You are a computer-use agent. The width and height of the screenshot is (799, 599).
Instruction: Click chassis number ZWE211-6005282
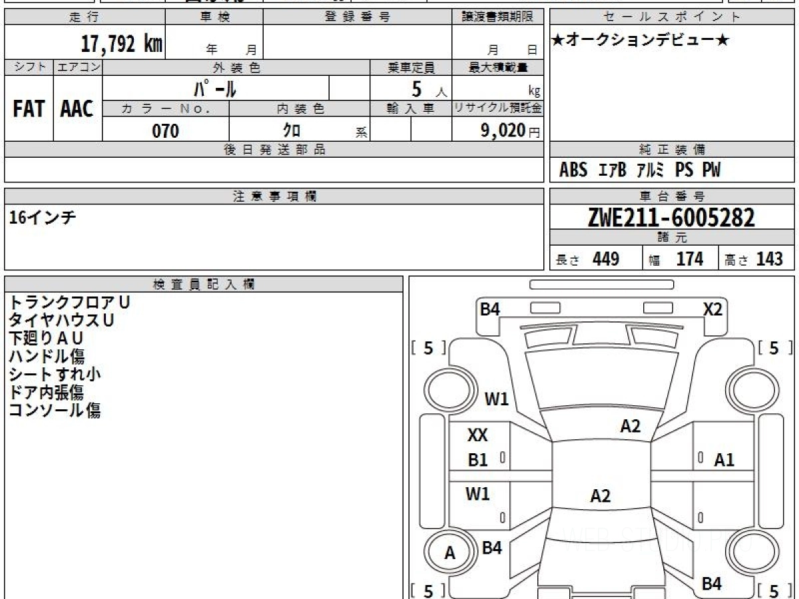click(x=671, y=217)
